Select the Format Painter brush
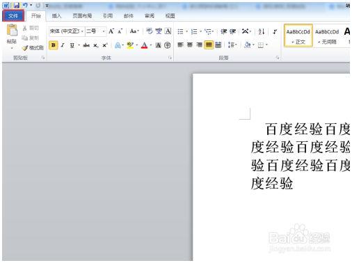This screenshot has height=263, width=352. pos(33,48)
